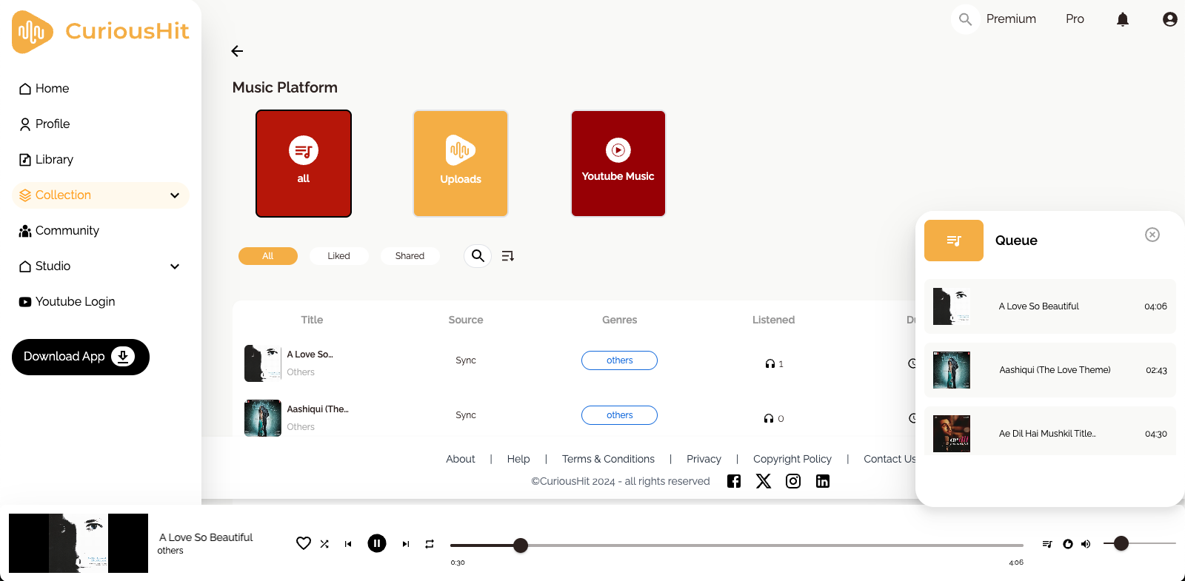The image size is (1185, 581).
Task: Switch to the Shared filter tab
Action: [x=410, y=256]
